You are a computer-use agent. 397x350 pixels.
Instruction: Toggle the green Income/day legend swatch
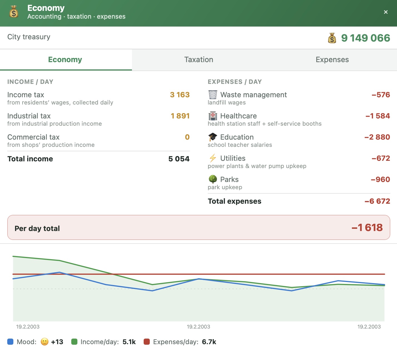pos(74,342)
